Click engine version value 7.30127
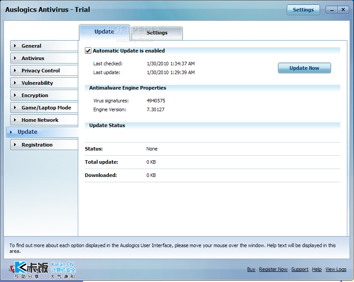 [x=156, y=109]
